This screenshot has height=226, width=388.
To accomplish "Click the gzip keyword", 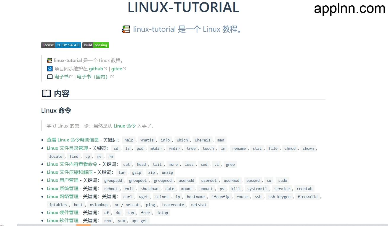I will [137, 172].
